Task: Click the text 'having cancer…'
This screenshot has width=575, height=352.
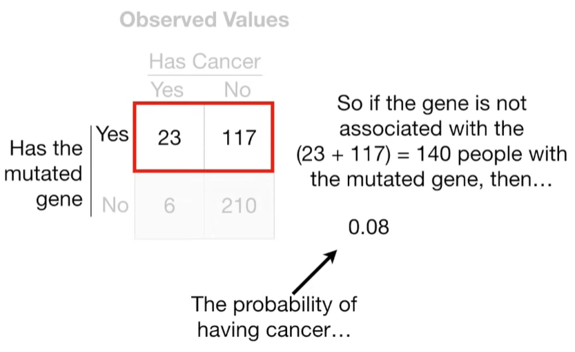Action: click(x=274, y=330)
